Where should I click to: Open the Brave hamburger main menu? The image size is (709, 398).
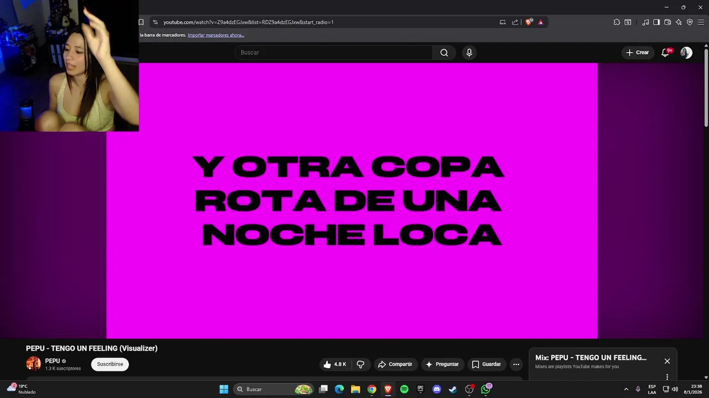(701, 22)
